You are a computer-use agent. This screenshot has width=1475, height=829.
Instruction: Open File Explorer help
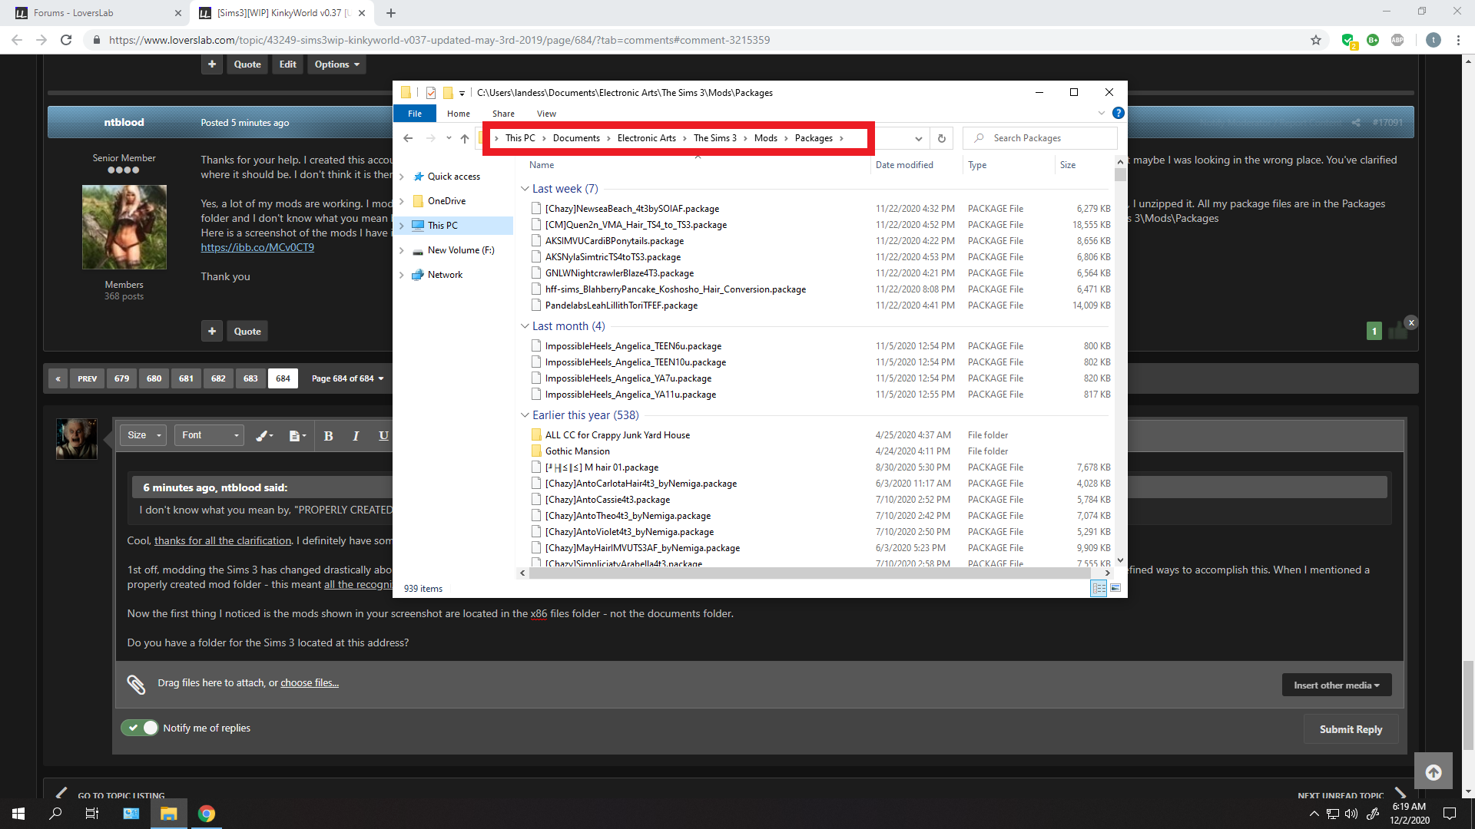pyautogui.click(x=1119, y=113)
